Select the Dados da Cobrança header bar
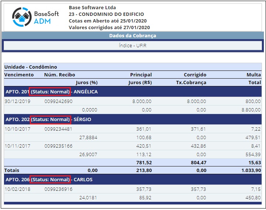Image resolution: width=266 pixels, height=210 pixels. click(132, 36)
